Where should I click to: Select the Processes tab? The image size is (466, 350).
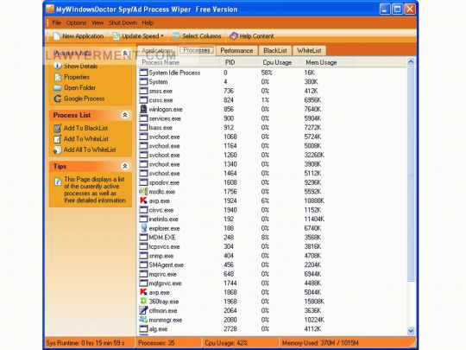[x=197, y=50]
